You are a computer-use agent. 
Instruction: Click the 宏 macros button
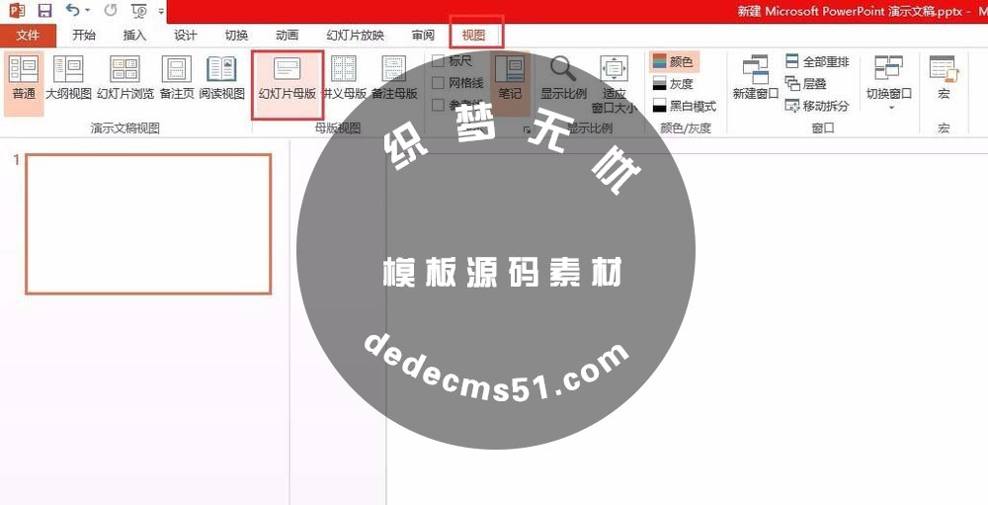[944, 78]
